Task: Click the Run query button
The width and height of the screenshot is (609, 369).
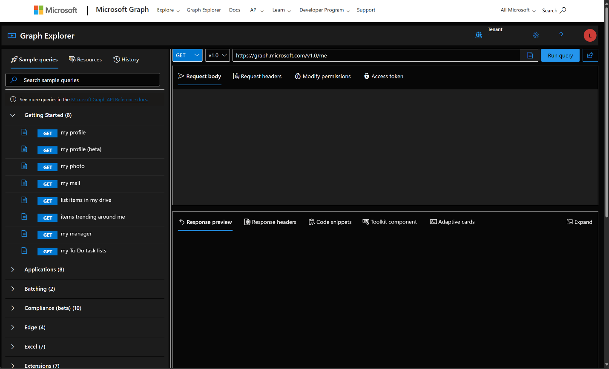Action: click(x=560, y=55)
